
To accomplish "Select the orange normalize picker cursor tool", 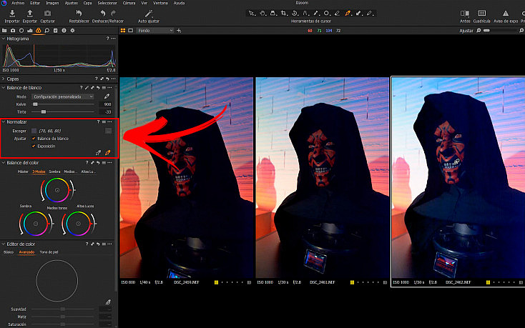I will pyautogui.click(x=348, y=14).
